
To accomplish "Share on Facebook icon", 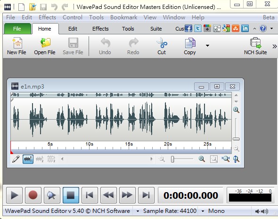I will pos(188,28).
